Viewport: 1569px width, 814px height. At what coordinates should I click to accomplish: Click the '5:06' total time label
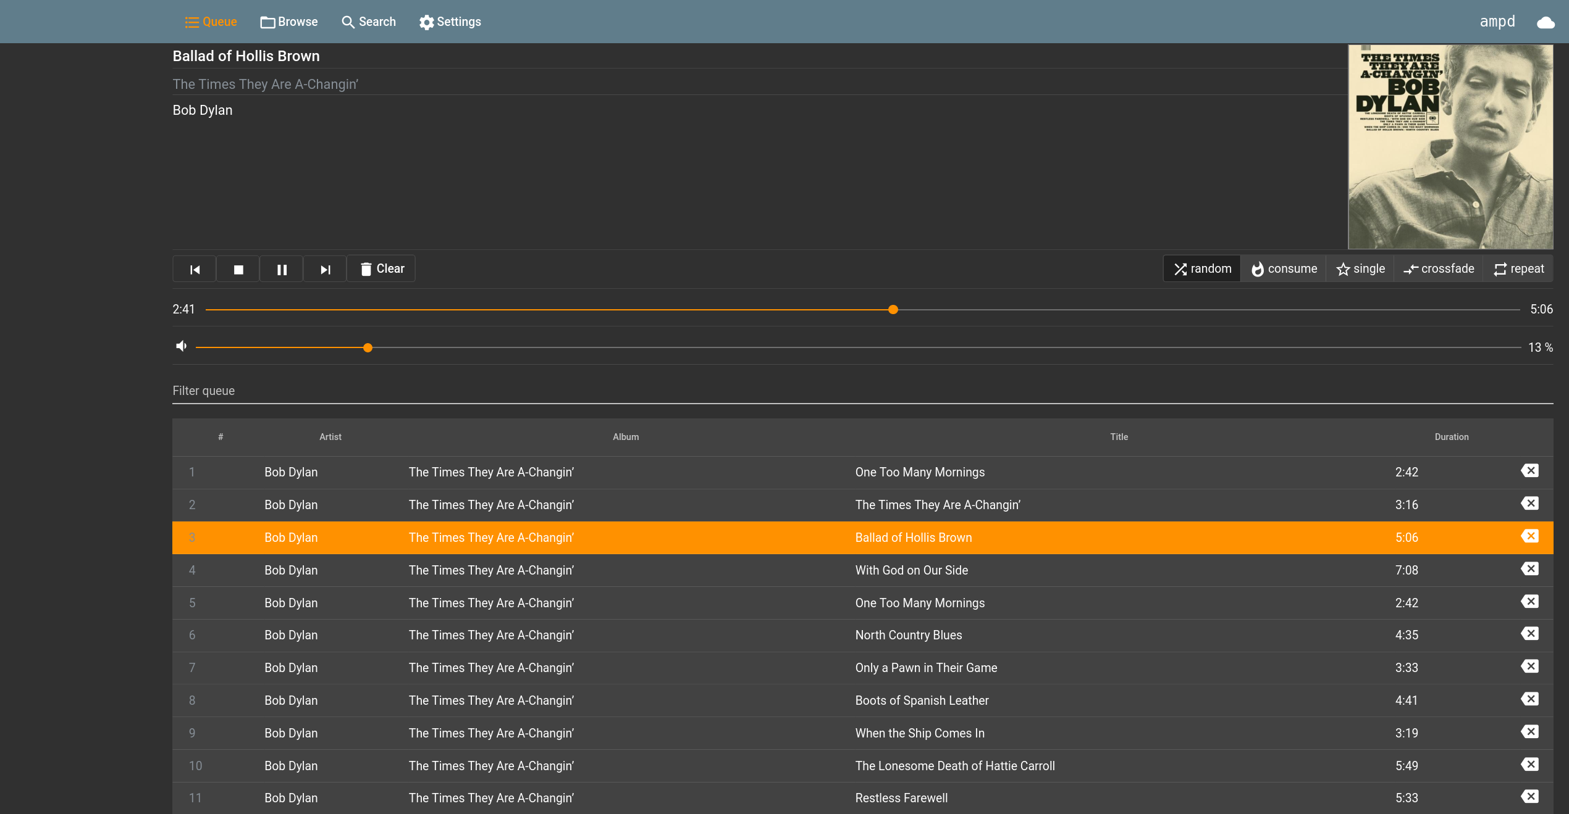coord(1541,309)
